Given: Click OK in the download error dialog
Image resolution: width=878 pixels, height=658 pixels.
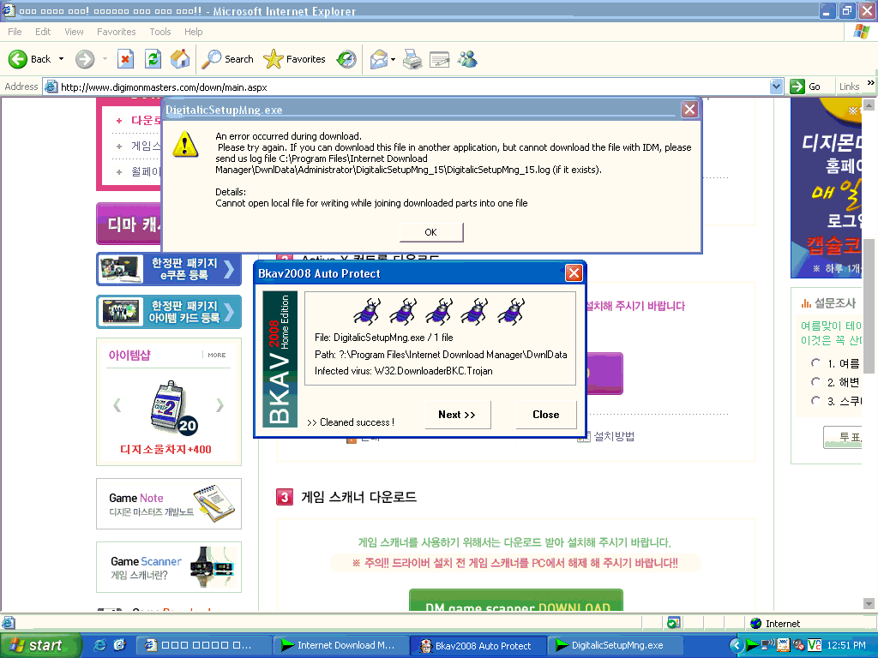Looking at the screenshot, I should pyautogui.click(x=431, y=232).
